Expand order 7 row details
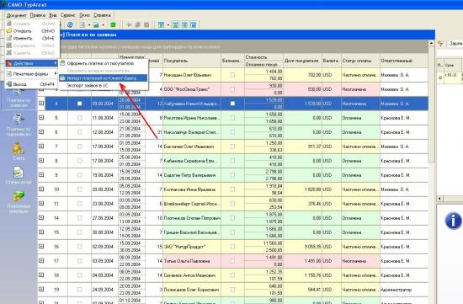This screenshot has width=463, height=304. click(x=41, y=146)
